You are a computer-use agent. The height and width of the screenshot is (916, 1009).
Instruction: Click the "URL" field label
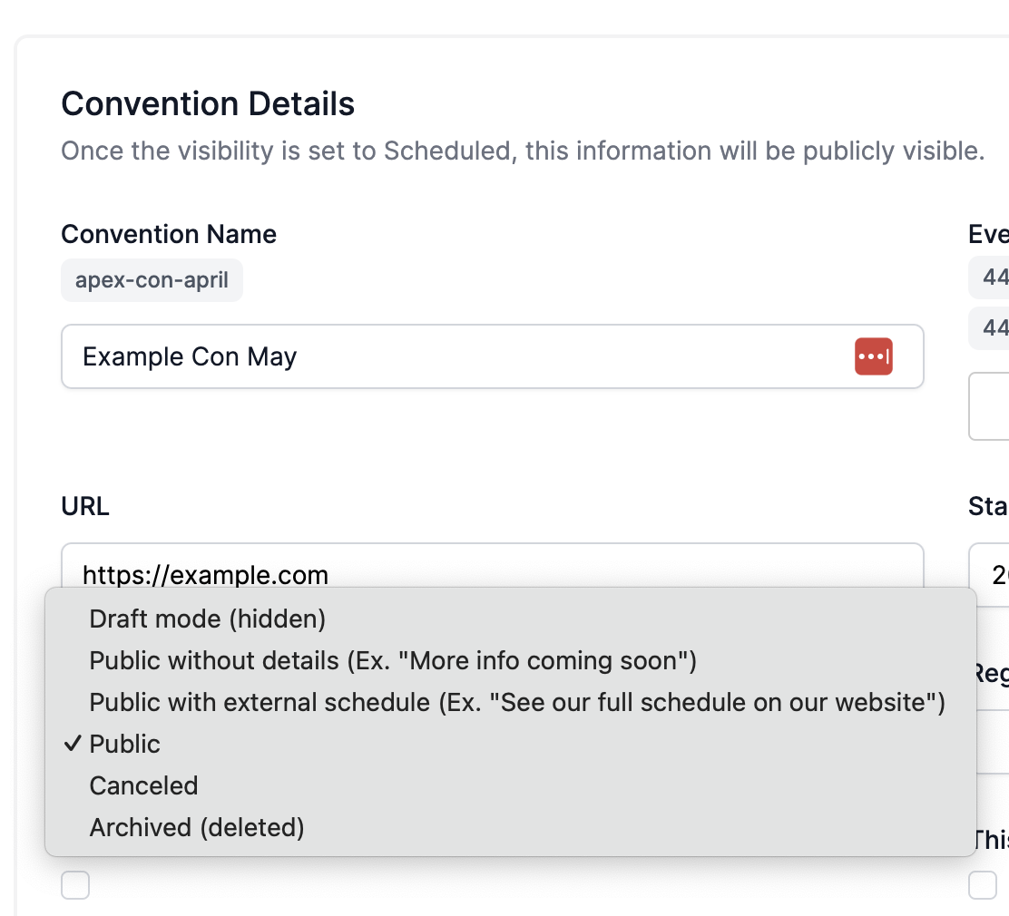85,506
